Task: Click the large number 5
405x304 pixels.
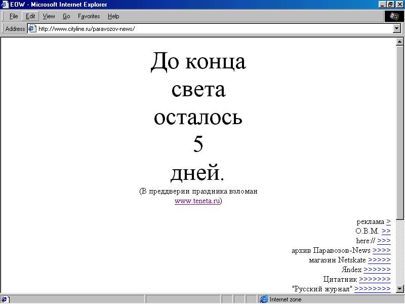Action: pyautogui.click(x=198, y=144)
